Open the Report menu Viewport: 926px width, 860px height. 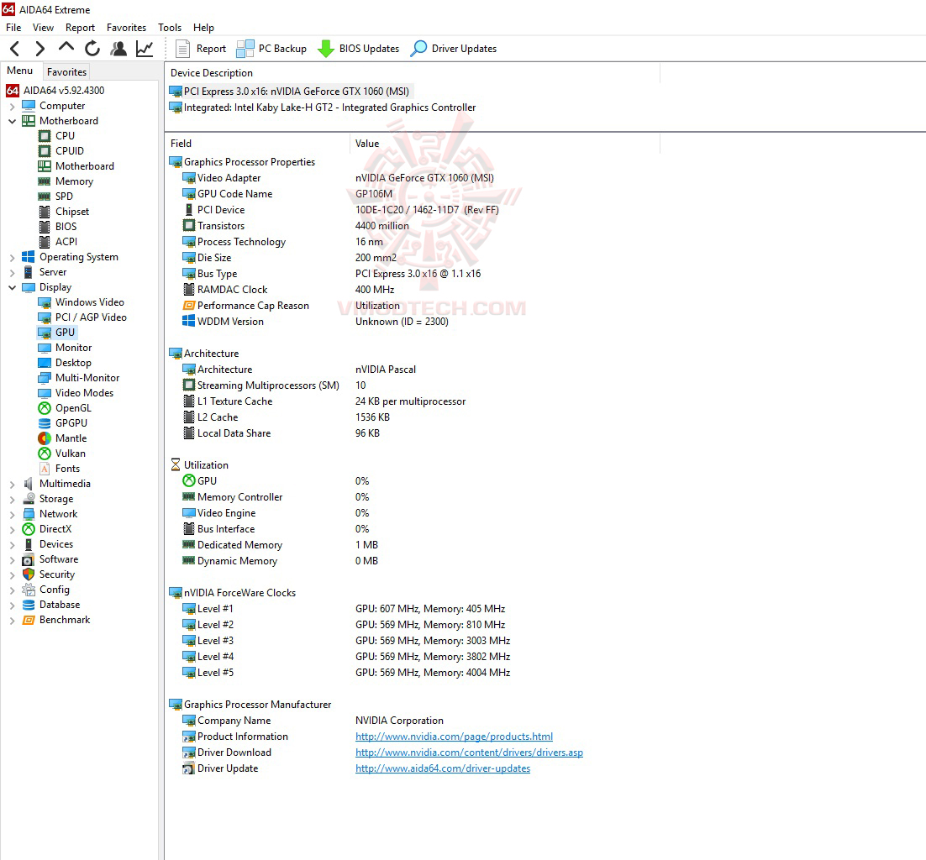(x=81, y=28)
